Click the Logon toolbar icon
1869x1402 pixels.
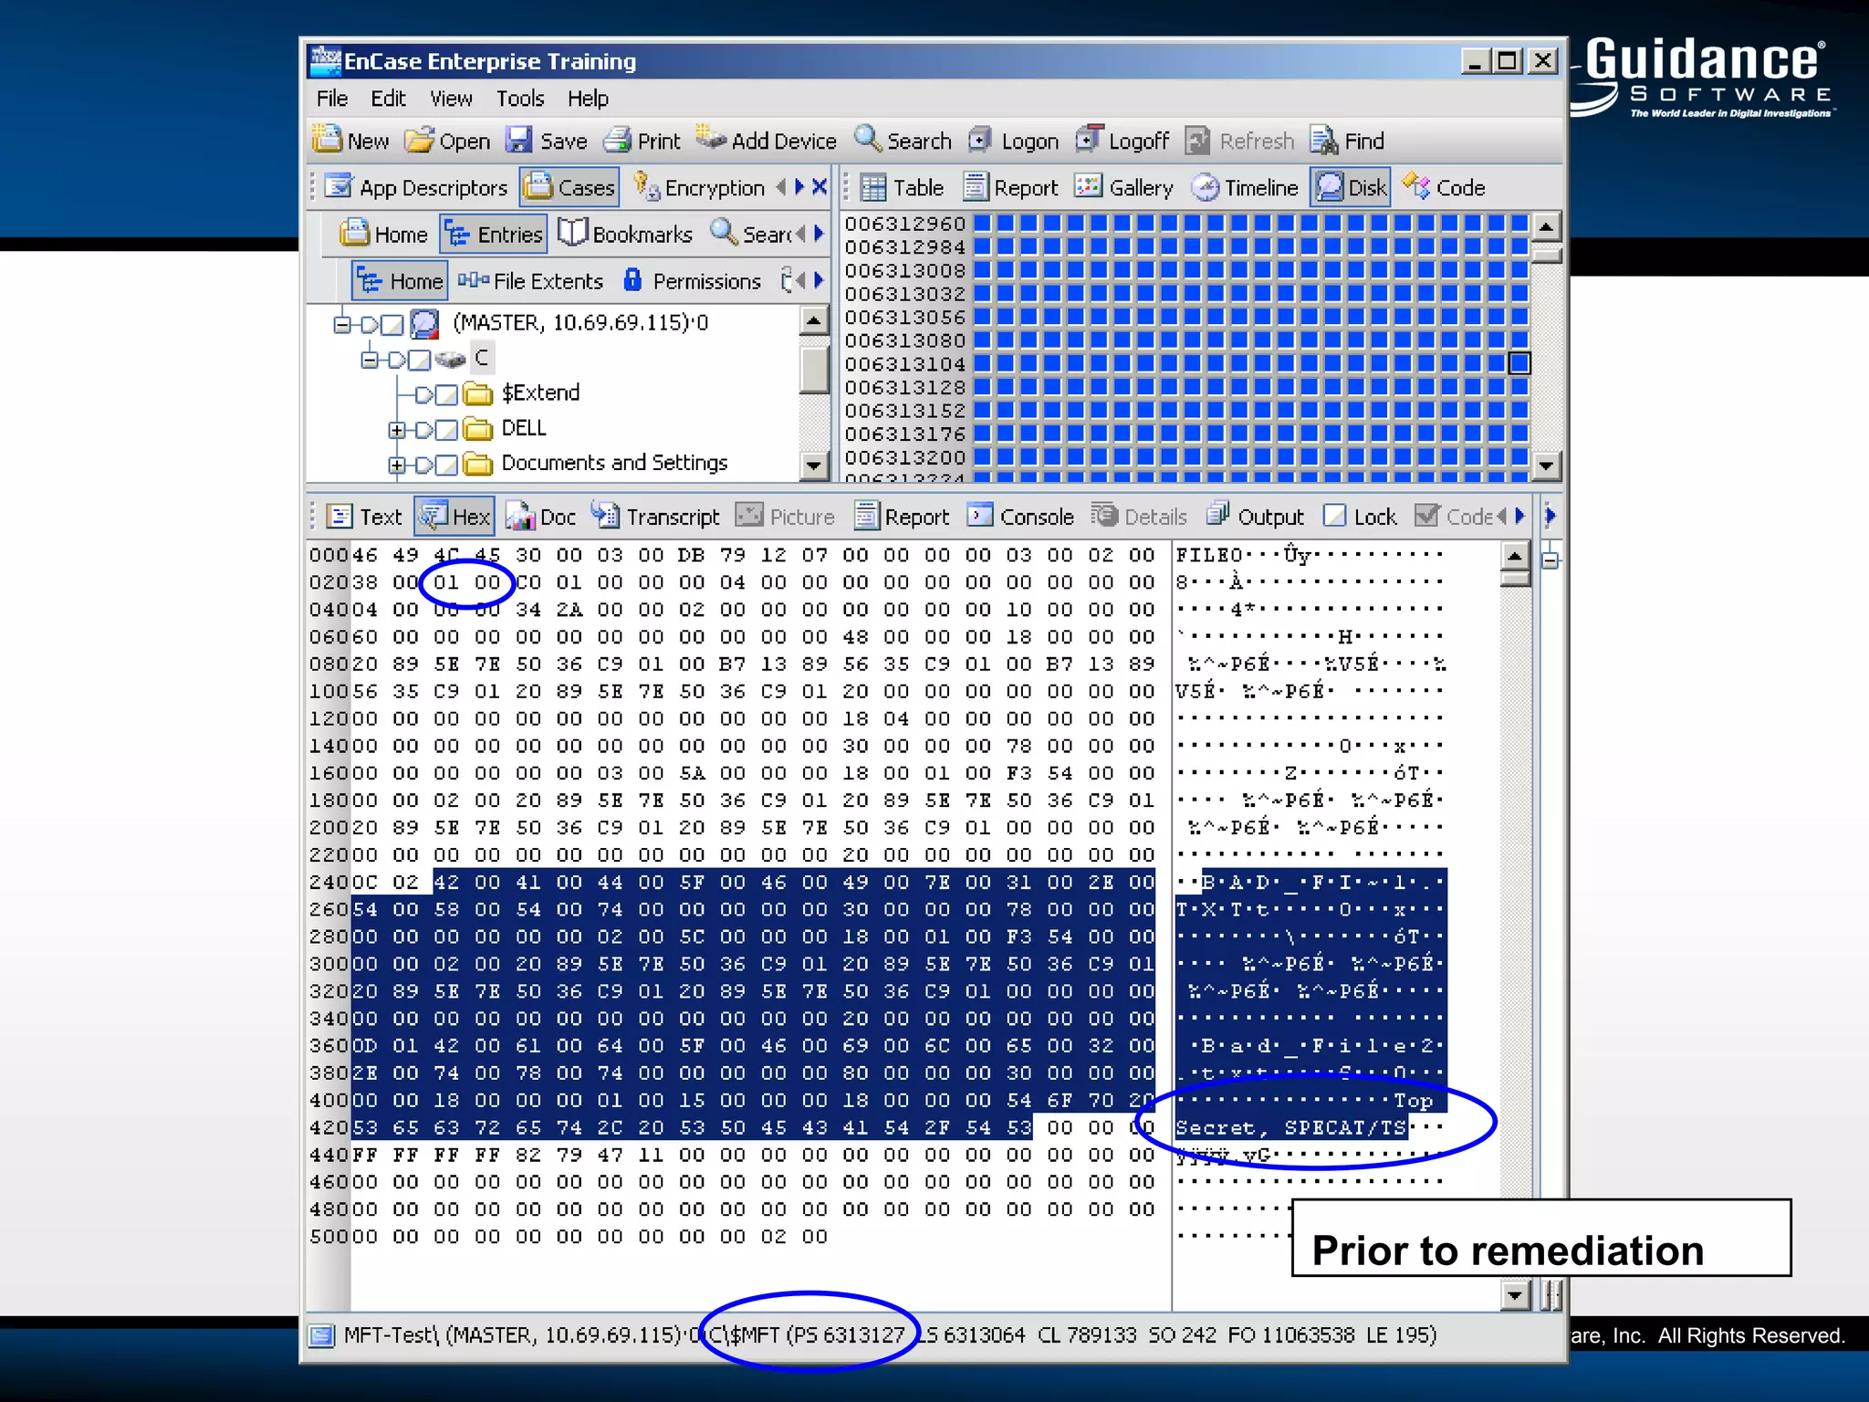click(x=980, y=140)
